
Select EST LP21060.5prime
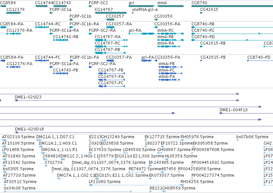105,182
